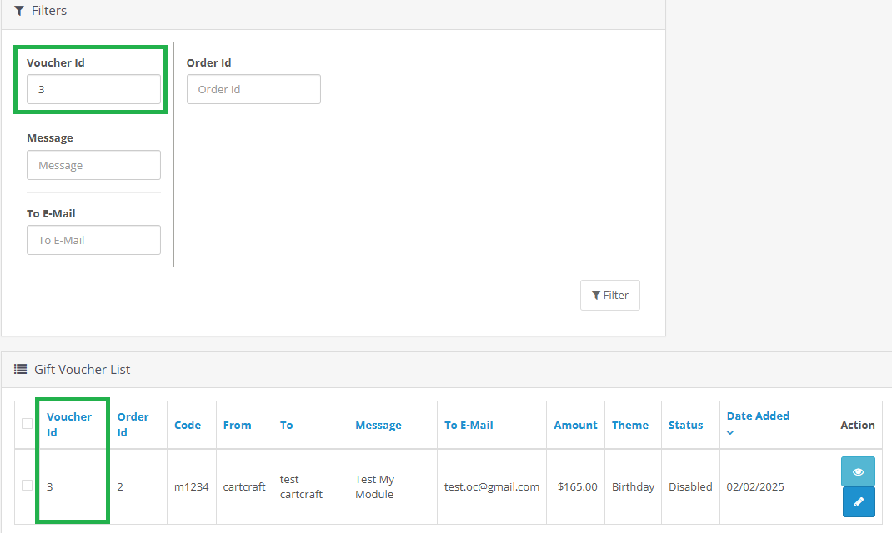
Task: Click the Filter button
Action: 609,296
